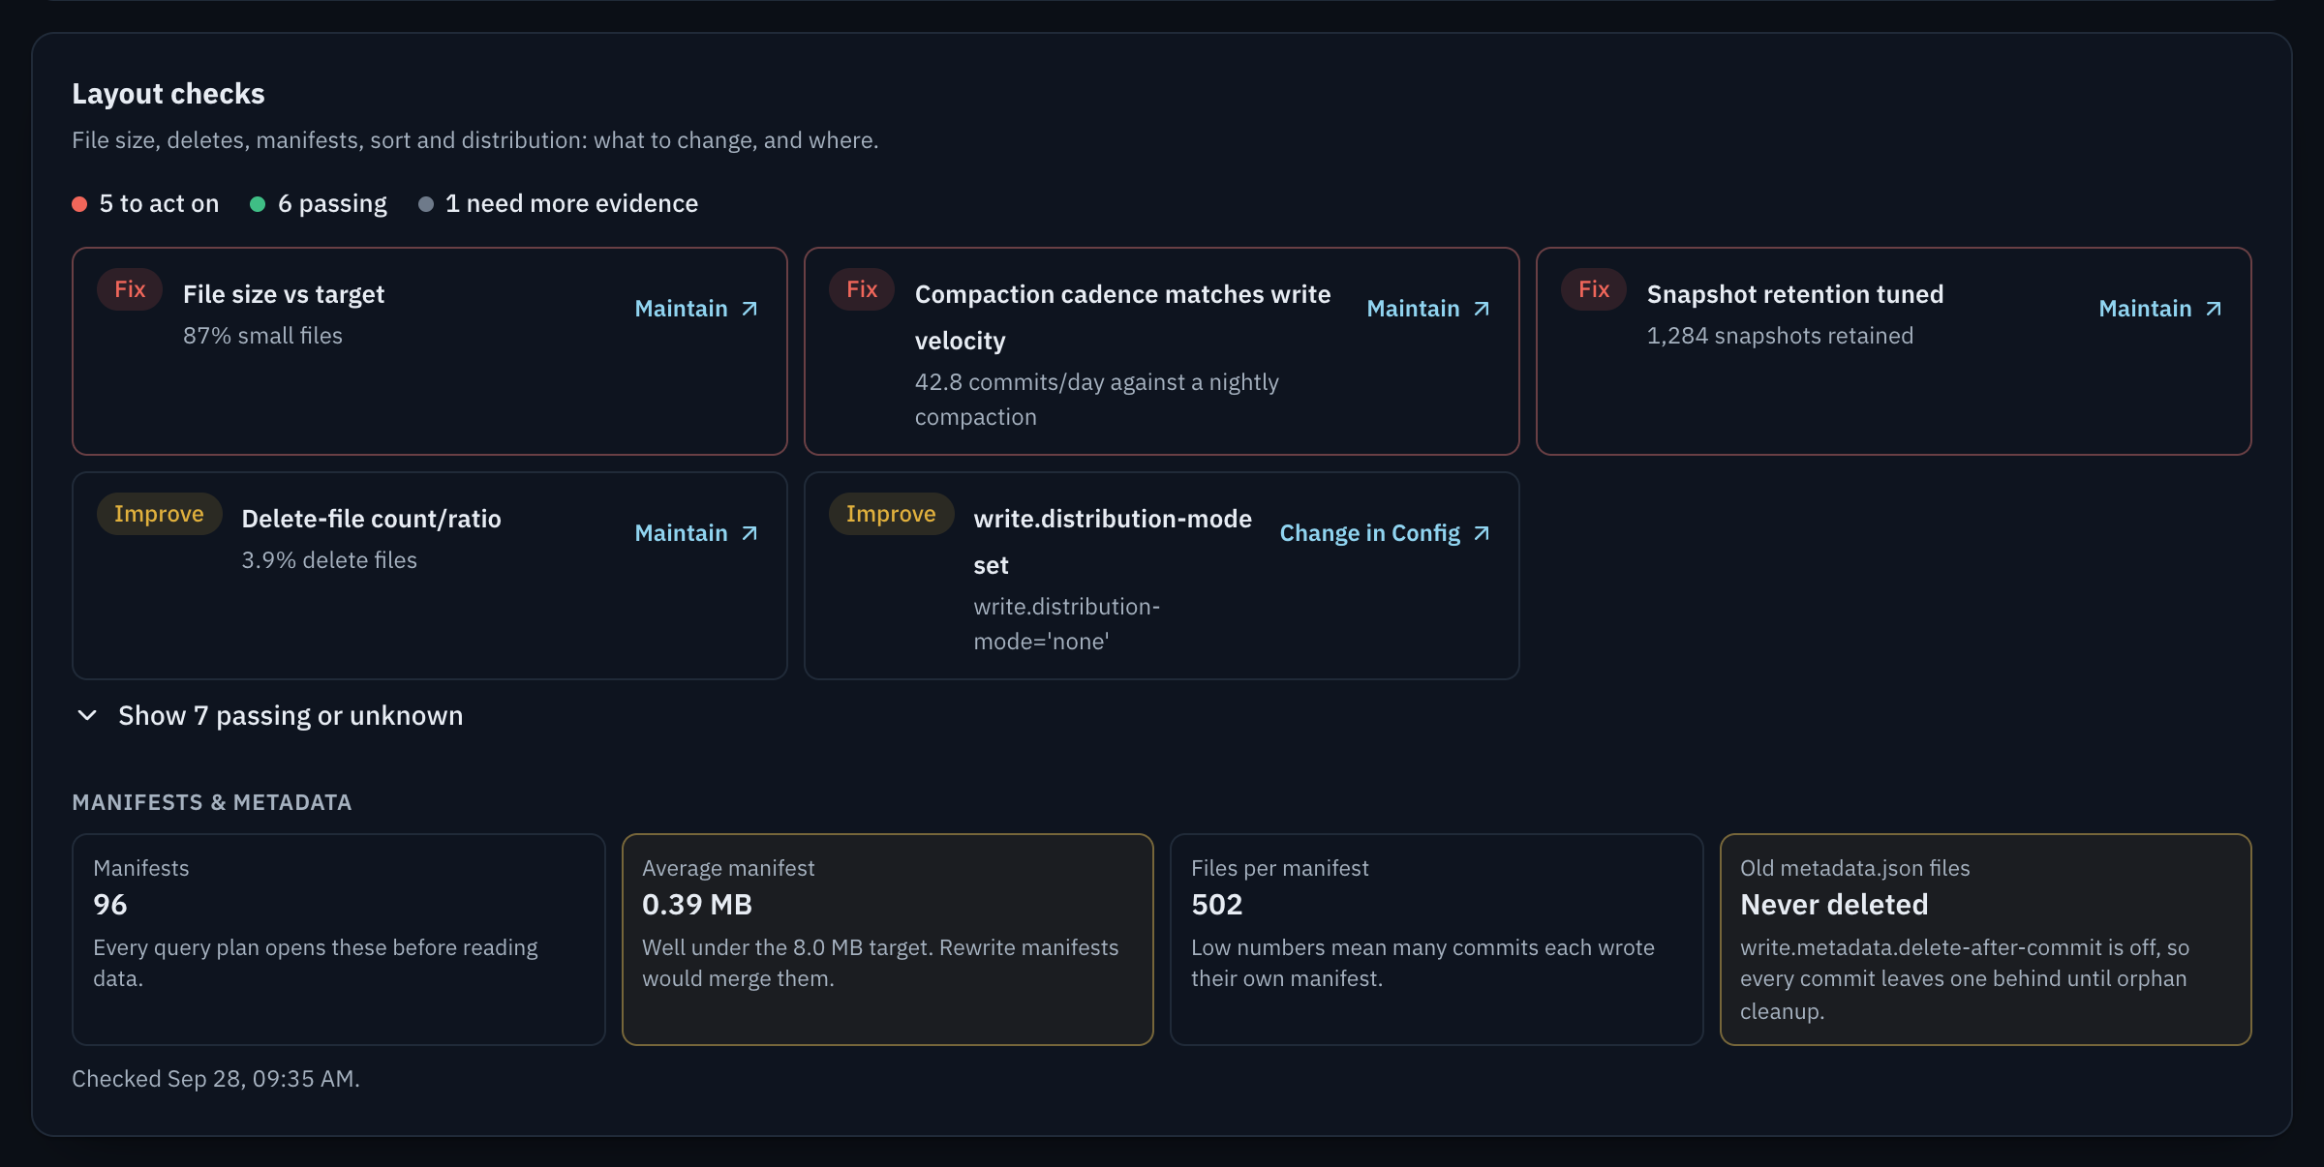This screenshot has width=2324, height=1167.
Task: Click the MANIFESTS & METADATA section label
Action: coord(212,802)
